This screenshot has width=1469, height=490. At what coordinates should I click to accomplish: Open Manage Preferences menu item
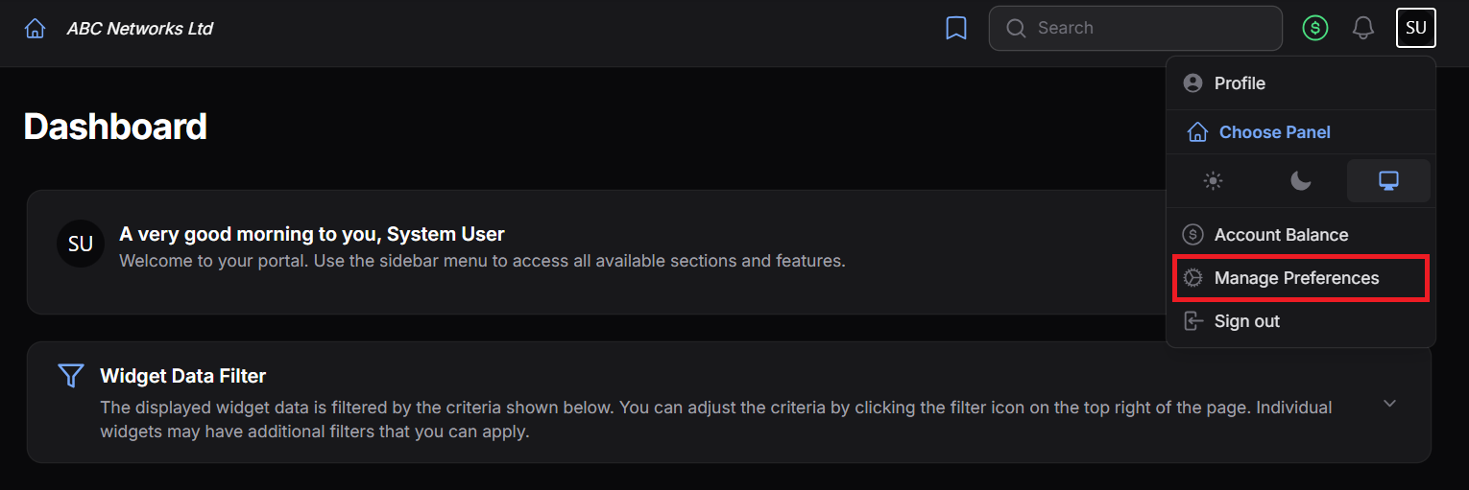1301,278
